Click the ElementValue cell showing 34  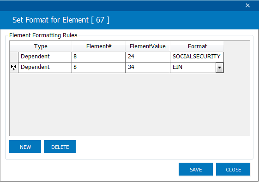click(148, 68)
